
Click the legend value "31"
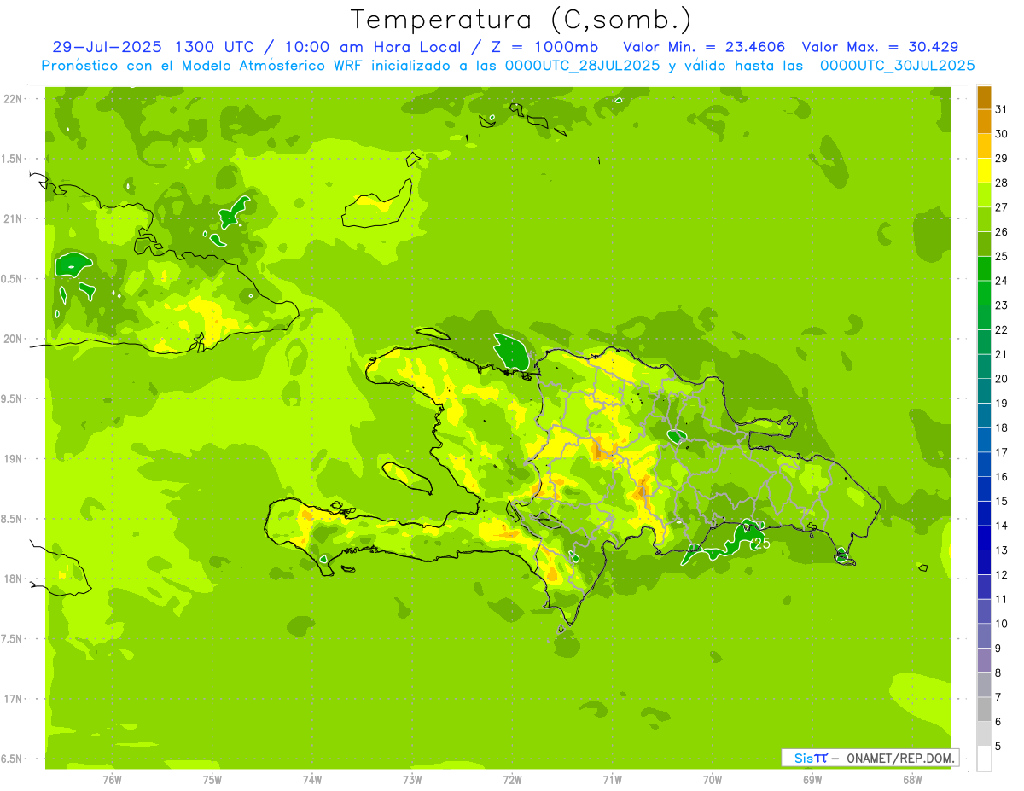coord(1002,109)
